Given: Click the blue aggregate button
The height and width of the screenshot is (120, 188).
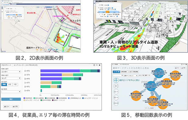Looking at the screenshot, I should [11, 99].
